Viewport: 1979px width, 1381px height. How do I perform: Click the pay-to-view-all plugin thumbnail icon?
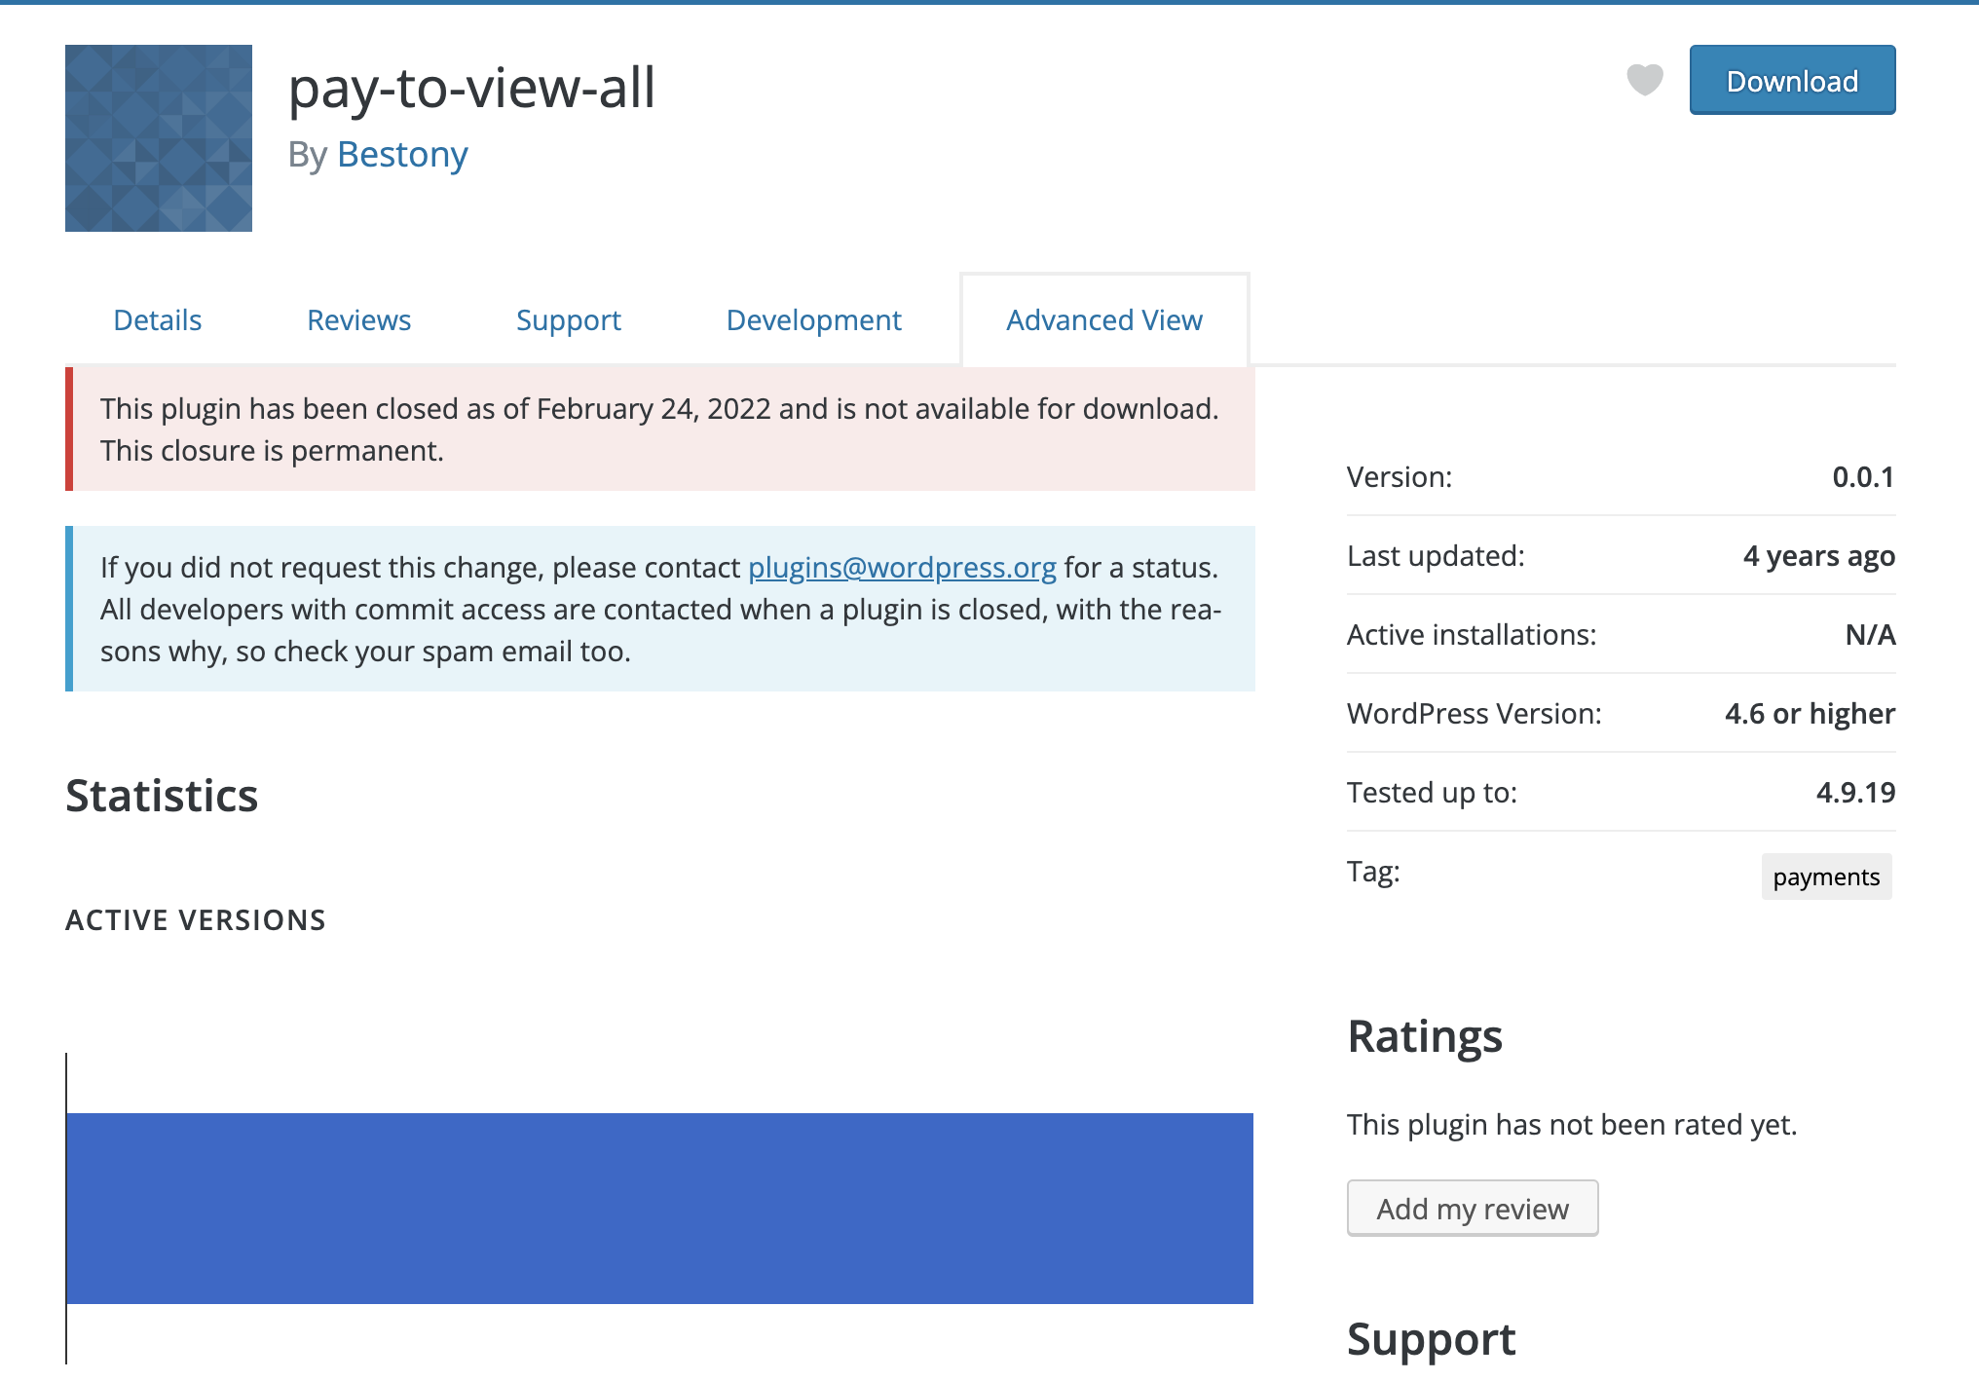tap(159, 138)
